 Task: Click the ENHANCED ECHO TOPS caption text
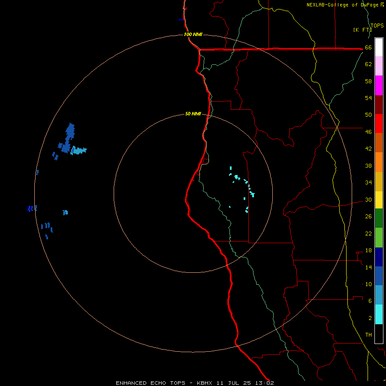(x=151, y=383)
